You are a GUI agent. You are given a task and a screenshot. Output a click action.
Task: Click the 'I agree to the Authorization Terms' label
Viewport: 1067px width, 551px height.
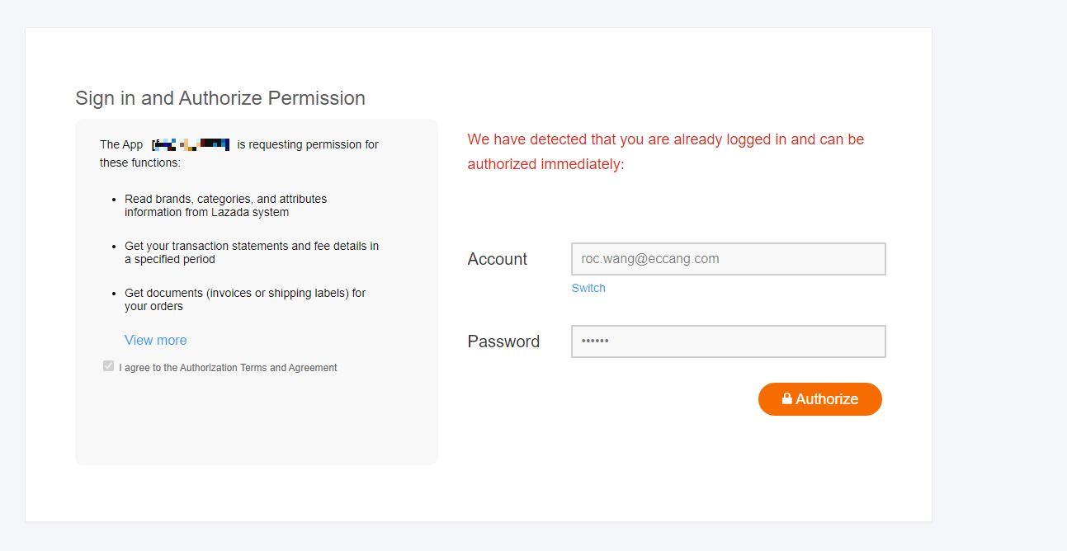228,368
